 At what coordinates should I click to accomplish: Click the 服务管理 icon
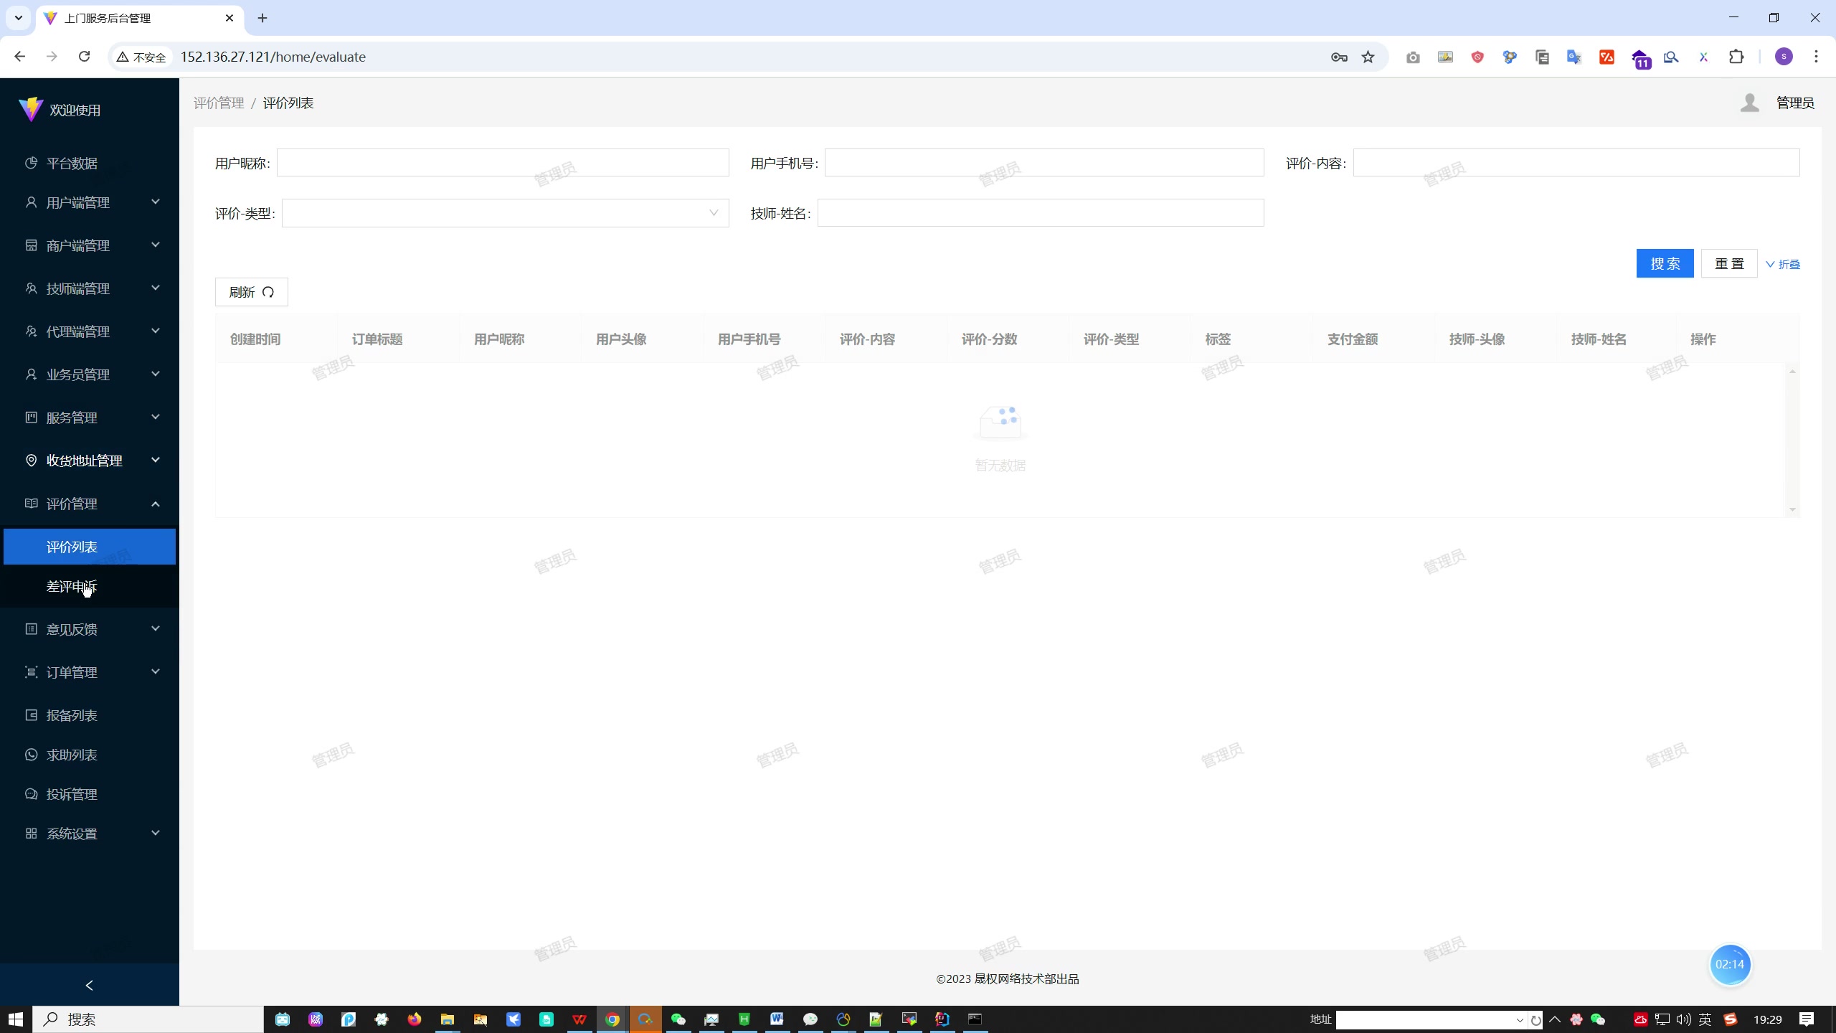coord(31,418)
